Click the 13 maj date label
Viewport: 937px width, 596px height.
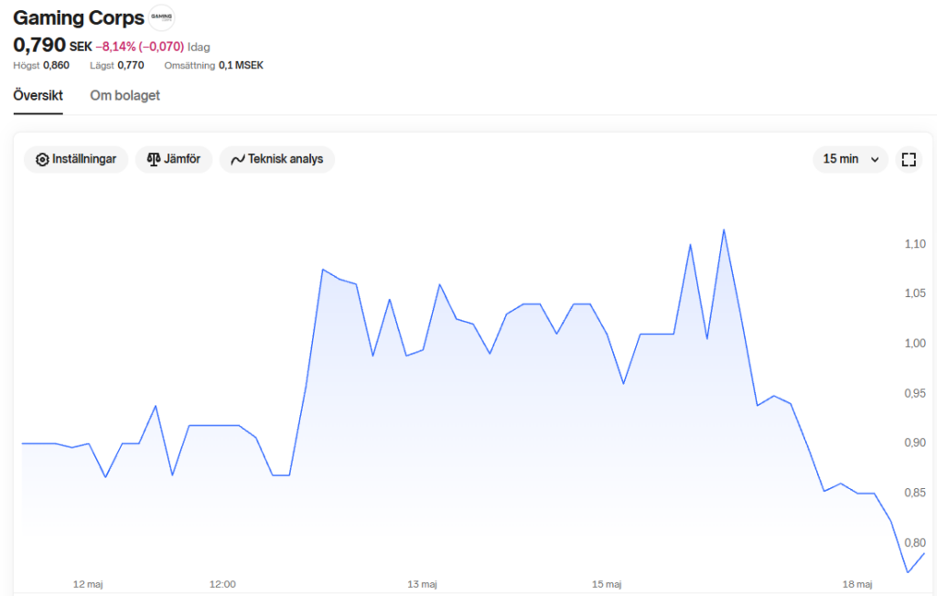point(422,584)
